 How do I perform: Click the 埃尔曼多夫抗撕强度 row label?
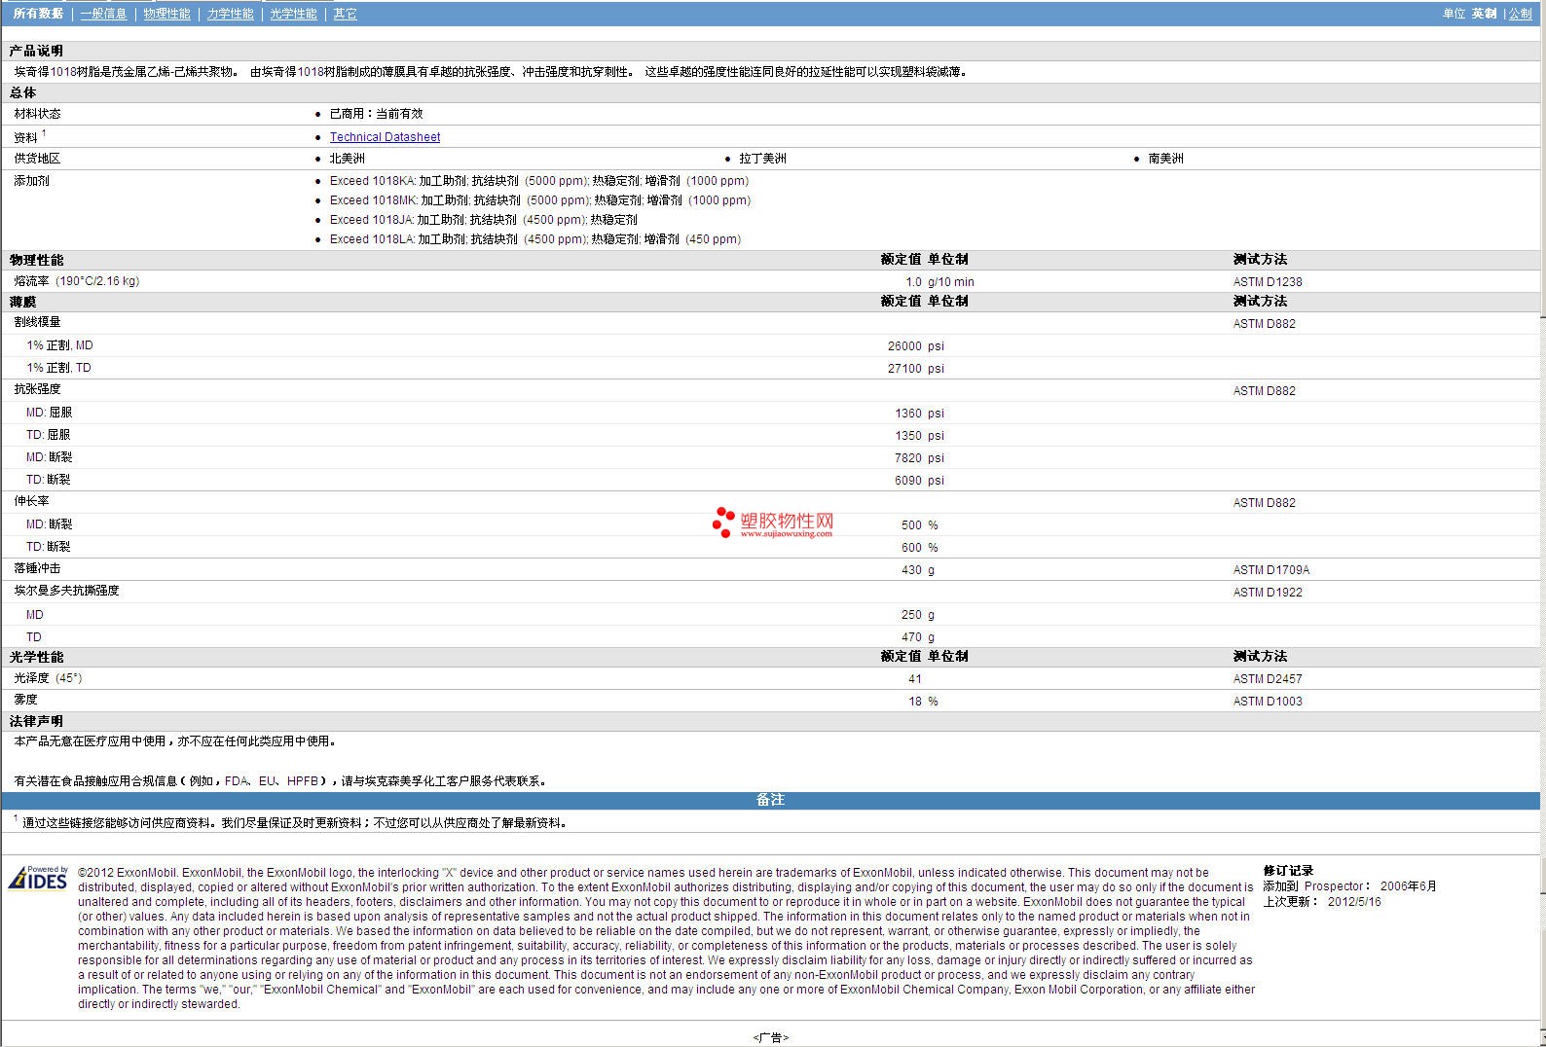66,591
